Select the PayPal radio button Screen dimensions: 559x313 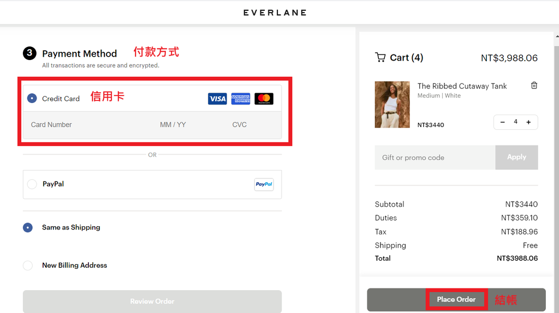coord(32,184)
